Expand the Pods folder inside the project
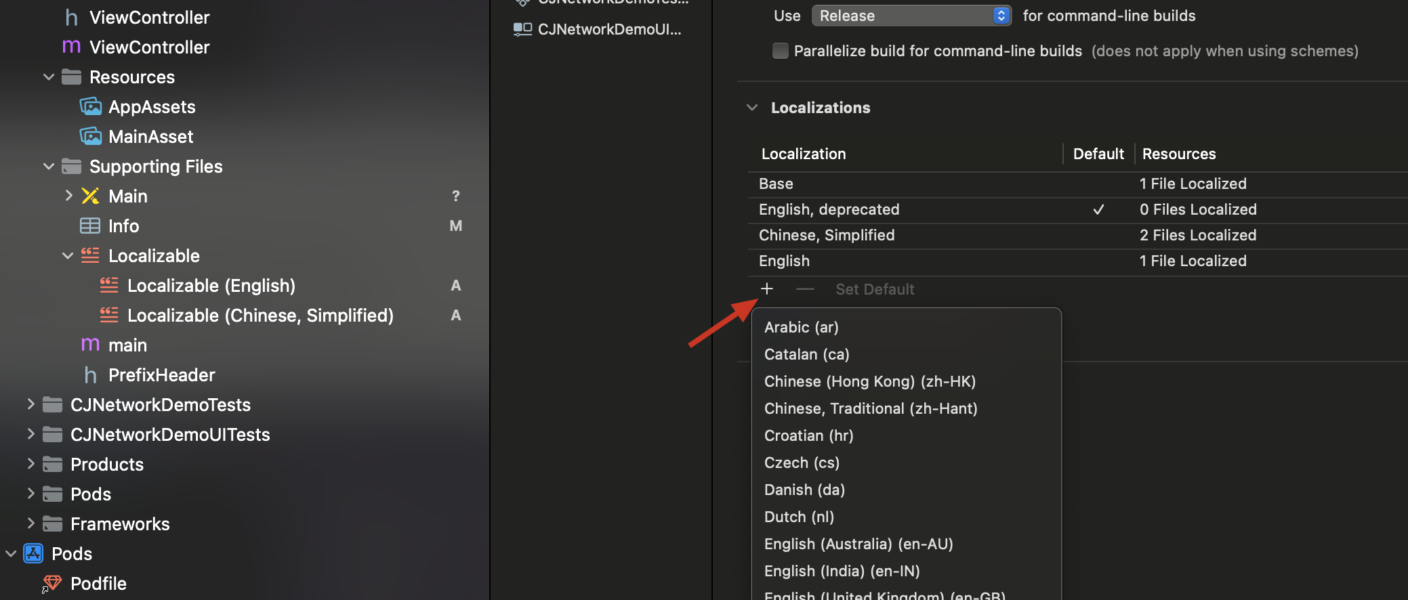 30,494
